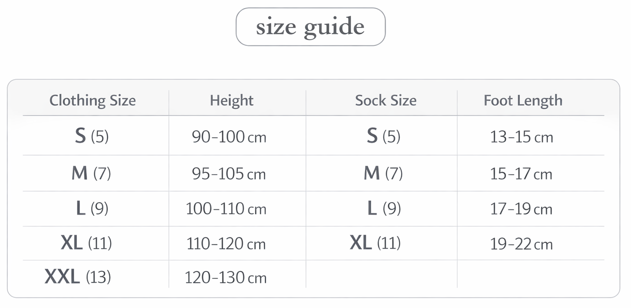Select clothing size S (5) cell
Screen dimensions: 631x308
coord(92,136)
